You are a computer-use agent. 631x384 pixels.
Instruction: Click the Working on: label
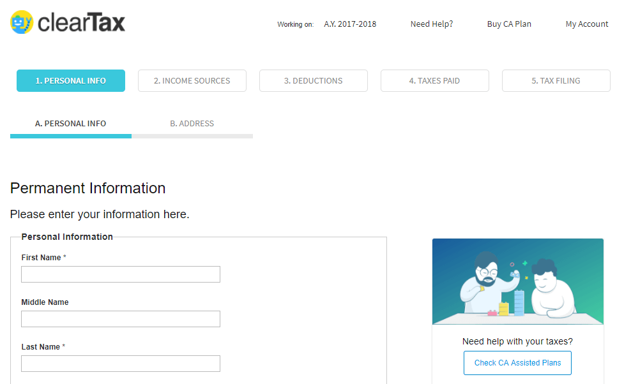[295, 25]
